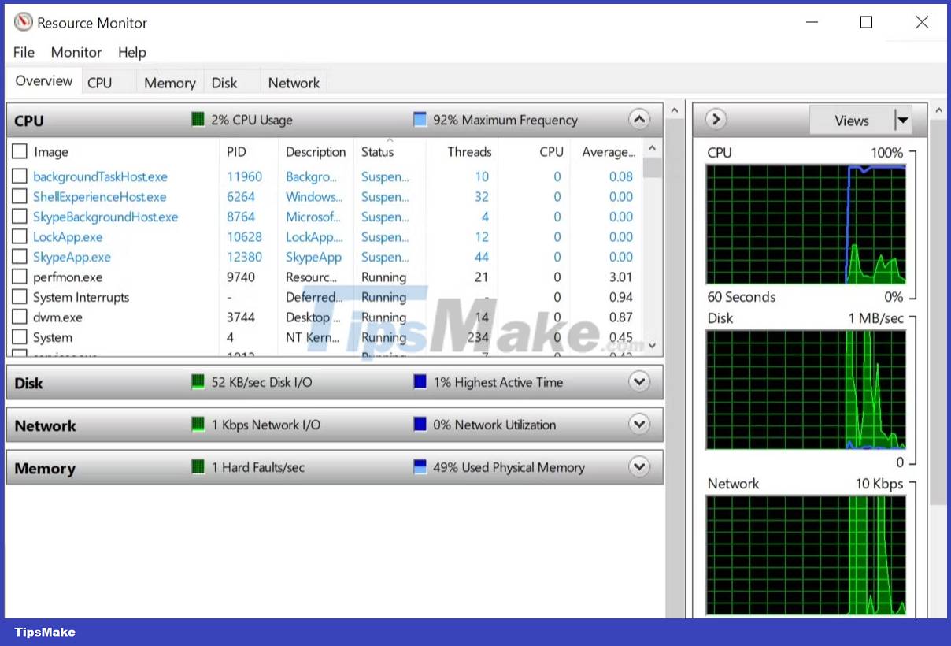Click the green CPU Usage indicator square
Viewport: 951px width, 646px height.
(x=197, y=119)
